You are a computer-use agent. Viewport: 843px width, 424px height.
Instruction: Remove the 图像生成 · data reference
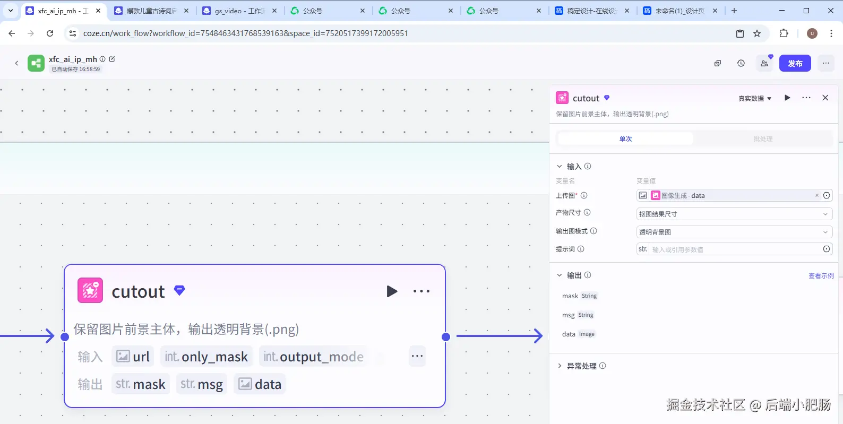pos(817,195)
